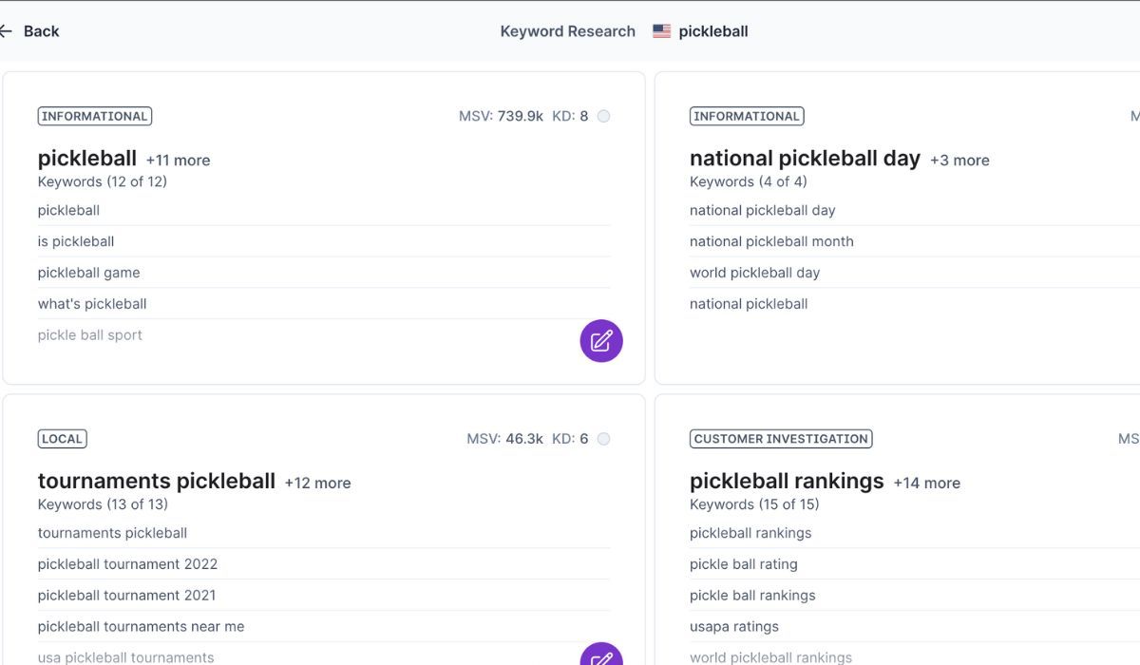
Task: Click INFORMATIONAL tag on pickleball card
Action: [95, 116]
